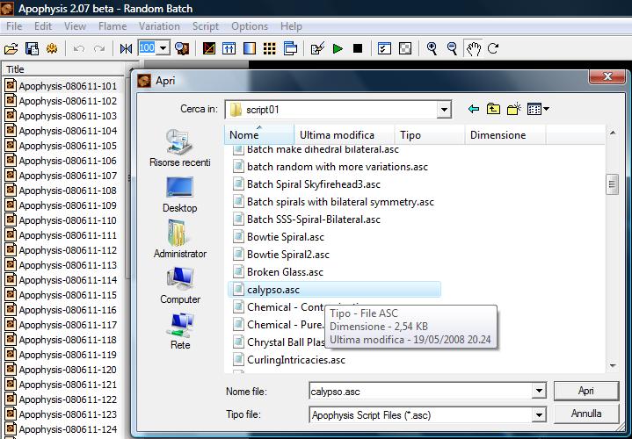Go back with green arrow in Apri dialog
Viewport: 632px width, 439px height.
pos(474,109)
